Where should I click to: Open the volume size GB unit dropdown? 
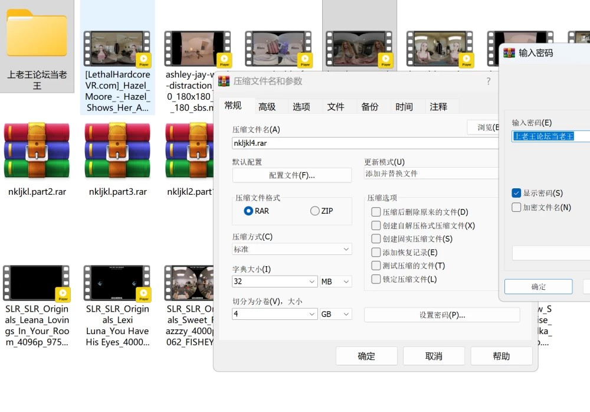click(x=336, y=314)
